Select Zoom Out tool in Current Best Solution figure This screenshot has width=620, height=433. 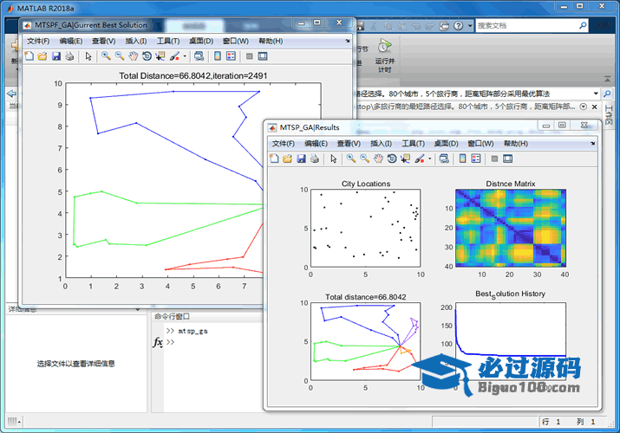[x=120, y=56]
